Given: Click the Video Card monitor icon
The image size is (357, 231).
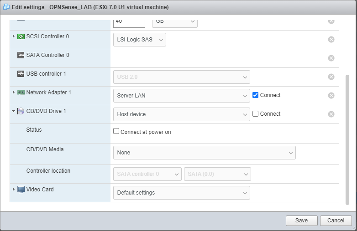Looking at the screenshot, I should tap(21, 190).
